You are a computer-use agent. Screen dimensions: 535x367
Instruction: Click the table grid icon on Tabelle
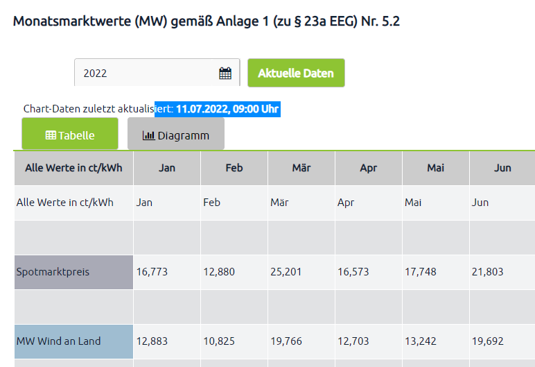pos(51,135)
